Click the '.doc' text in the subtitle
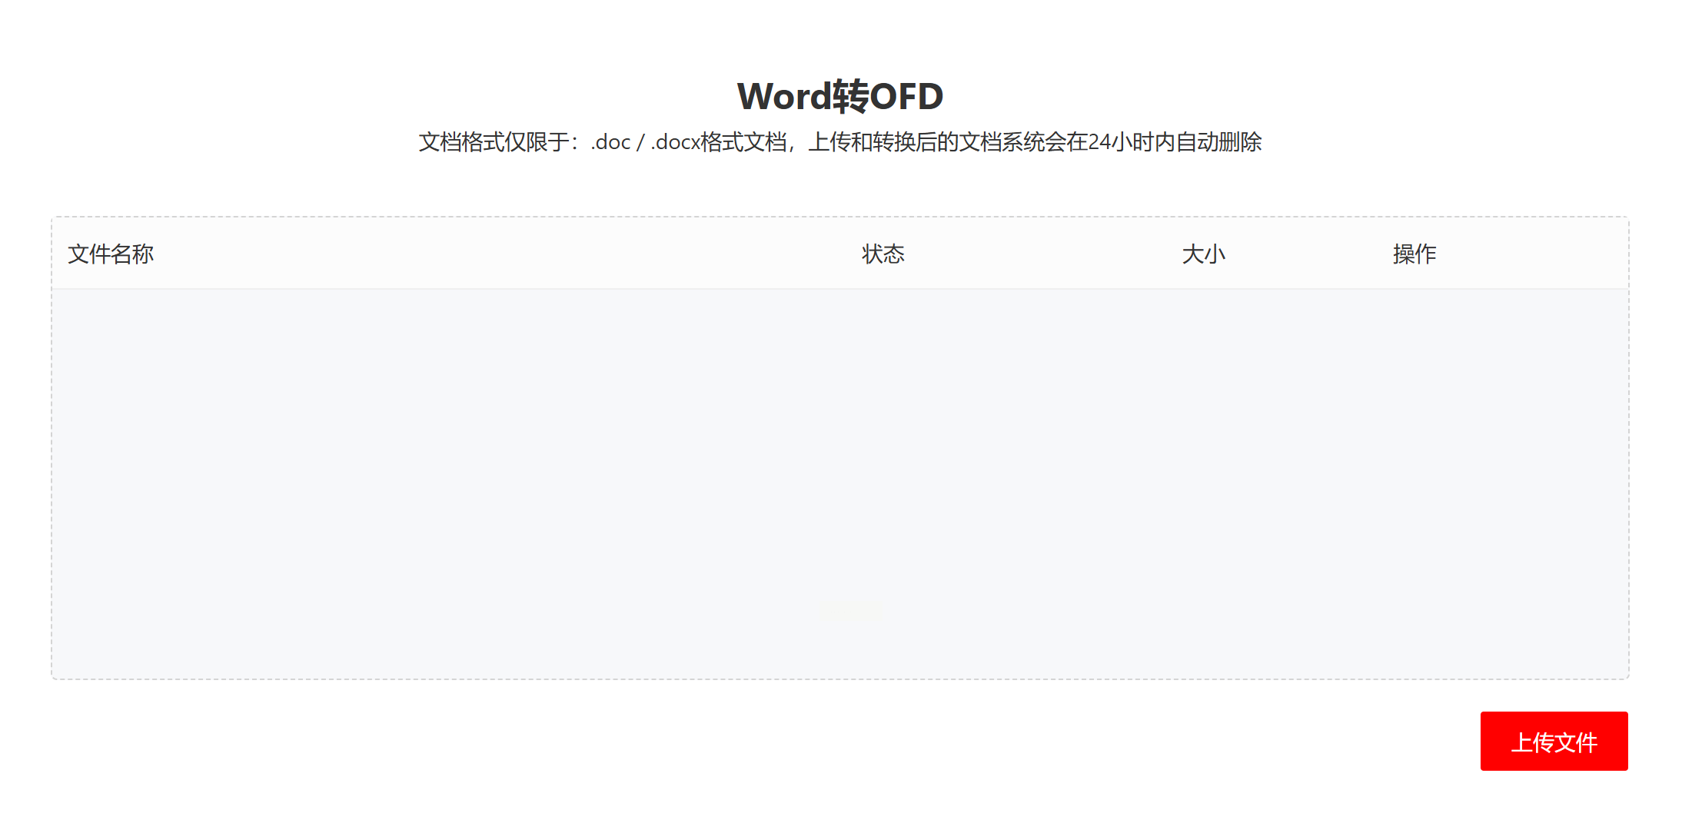Image resolution: width=1702 pixels, height=833 pixels. pyautogui.click(x=610, y=142)
